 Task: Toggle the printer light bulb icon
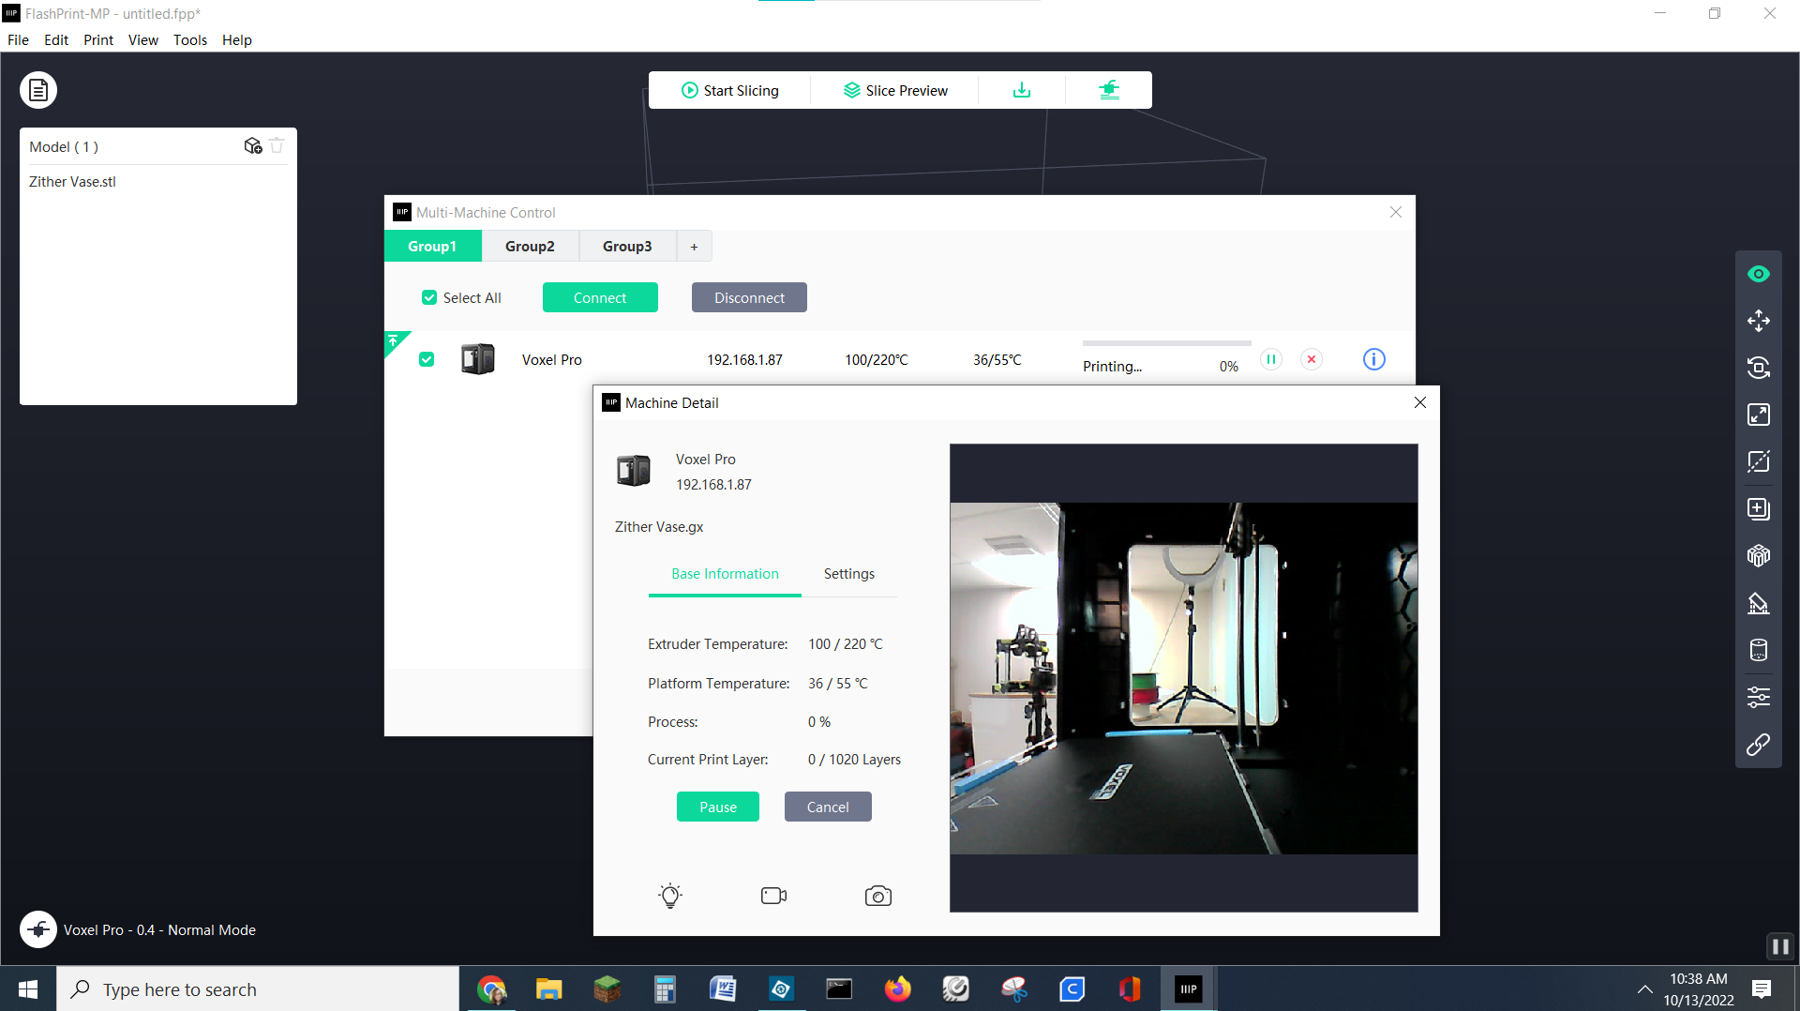click(x=670, y=896)
